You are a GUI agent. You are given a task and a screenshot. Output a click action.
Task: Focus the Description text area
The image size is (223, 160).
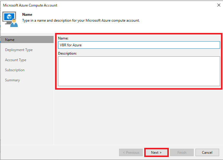click(x=139, y=71)
